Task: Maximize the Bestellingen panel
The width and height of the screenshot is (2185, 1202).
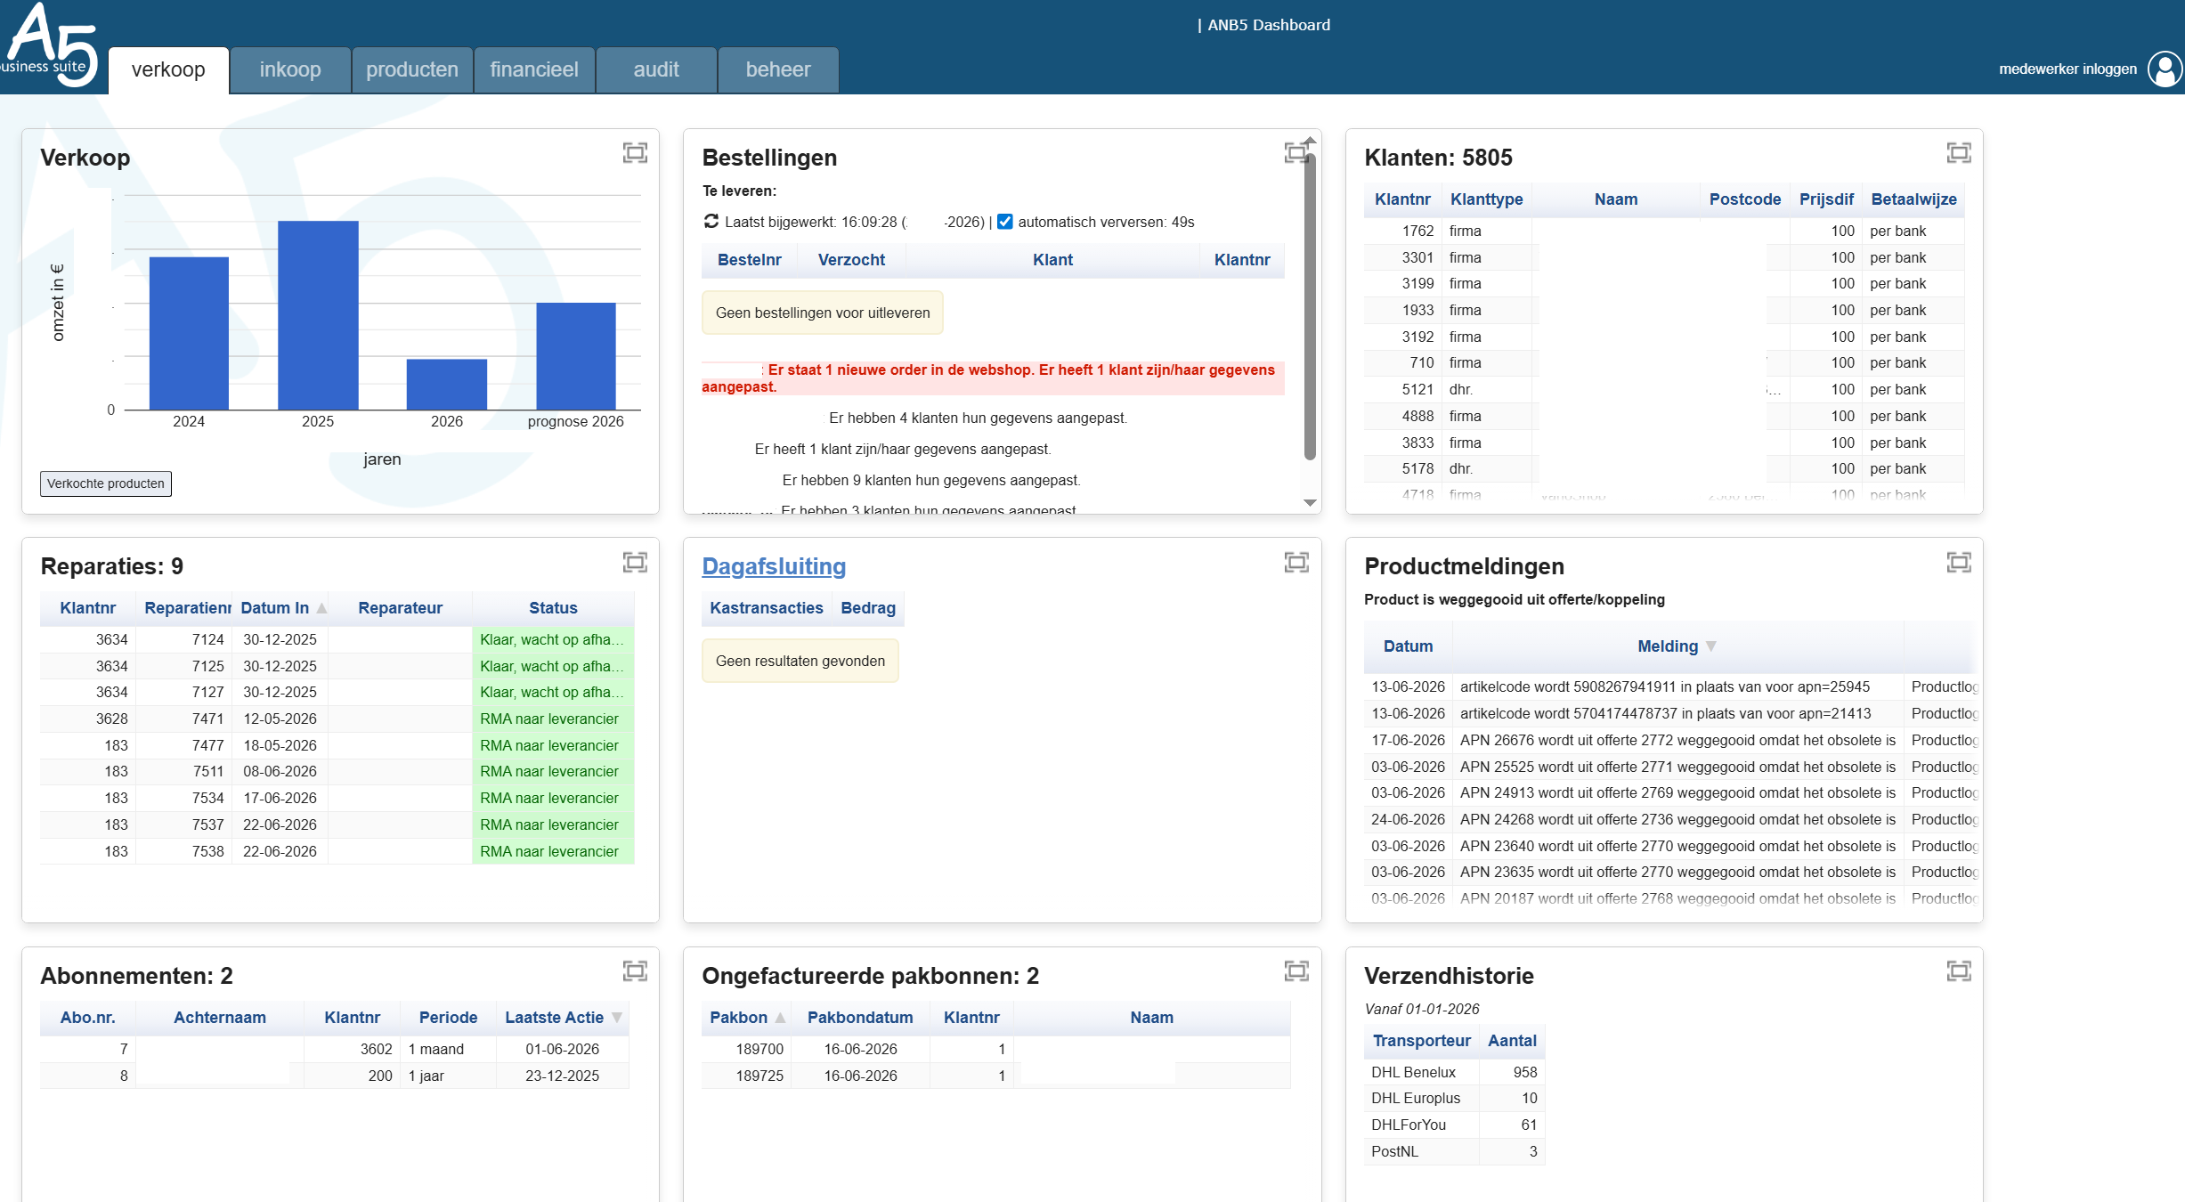Action: pos(1296,153)
